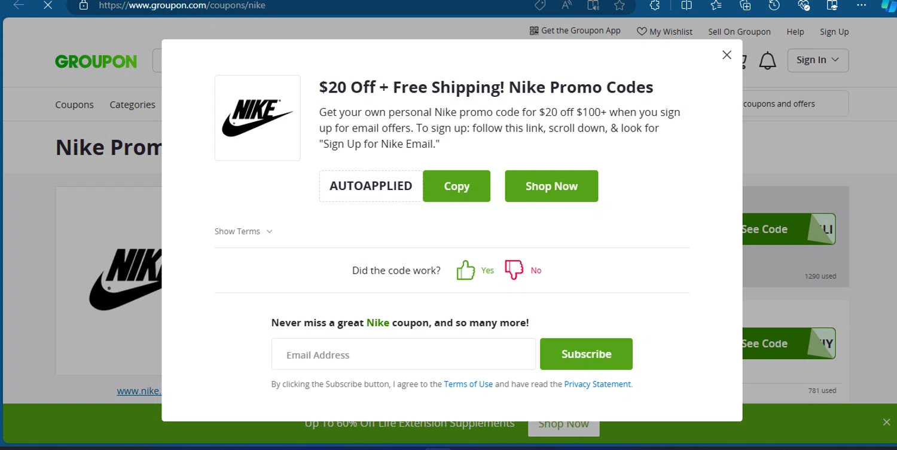Open the Categories menu item

132,105
